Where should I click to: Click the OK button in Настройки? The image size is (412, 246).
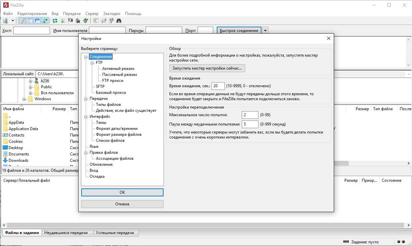pos(122,192)
